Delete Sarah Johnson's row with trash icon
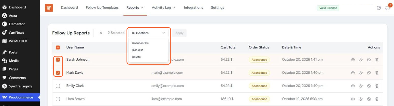394x106 pixels. coord(377,60)
